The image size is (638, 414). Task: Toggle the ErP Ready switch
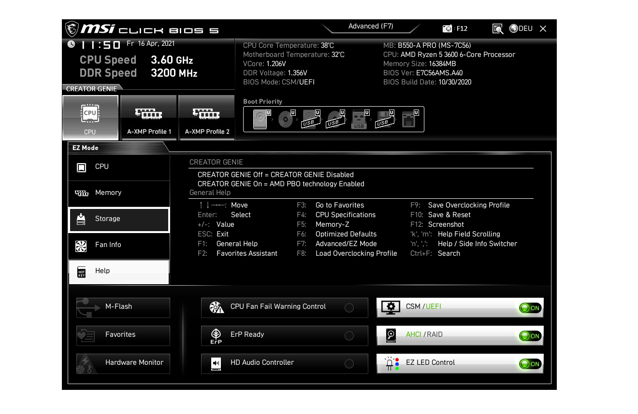(x=349, y=336)
